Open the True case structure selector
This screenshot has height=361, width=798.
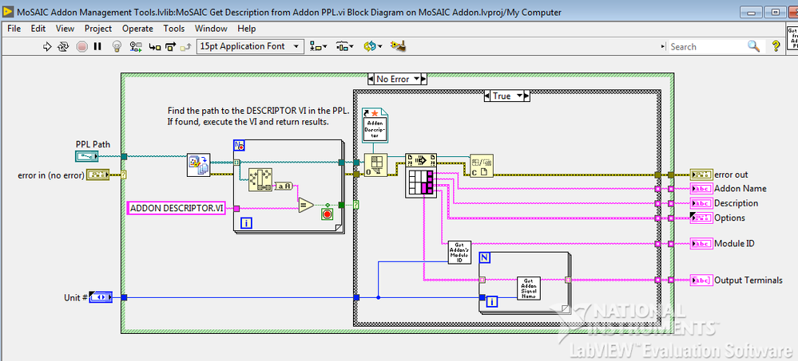tap(507, 96)
